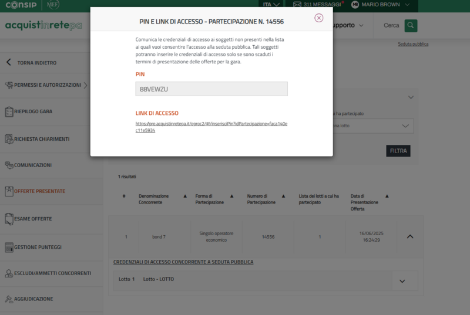Open Aggiudicazione section

33,299
